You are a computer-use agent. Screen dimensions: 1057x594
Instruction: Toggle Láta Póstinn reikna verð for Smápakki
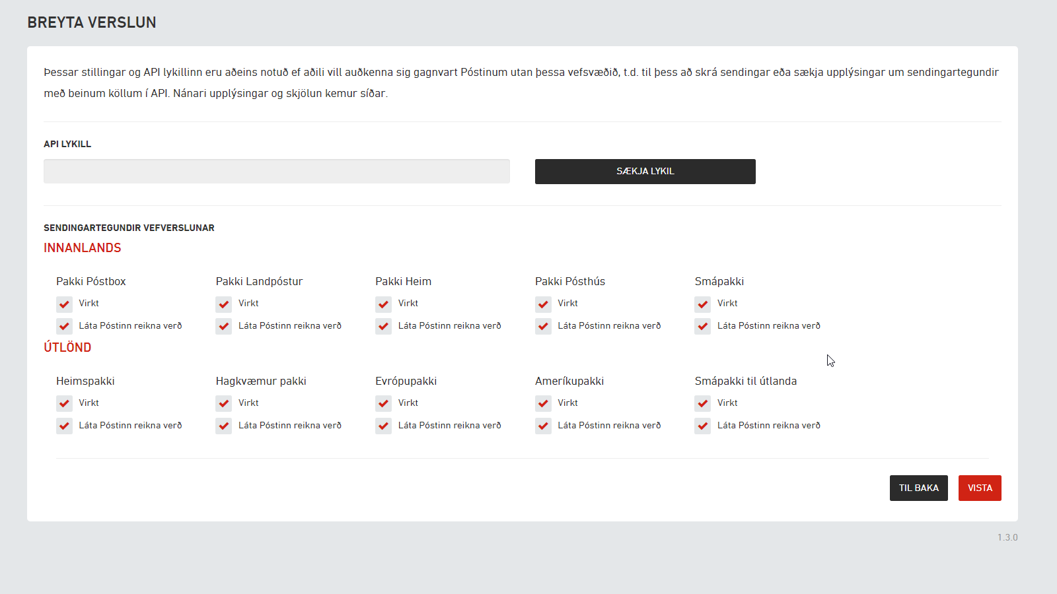click(x=703, y=327)
